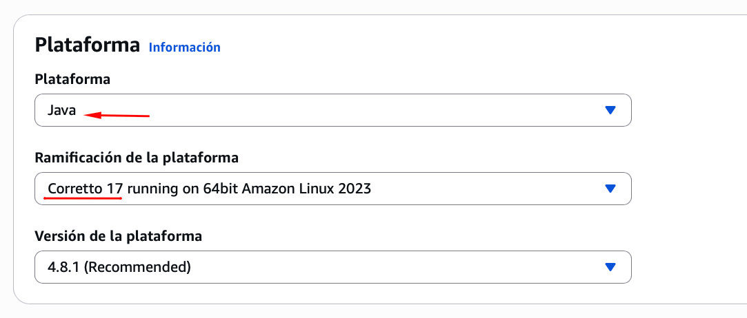The width and height of the screenshot is (747, 318).
Task: Click the (Recommended) text in the version field
Action: 137,267
